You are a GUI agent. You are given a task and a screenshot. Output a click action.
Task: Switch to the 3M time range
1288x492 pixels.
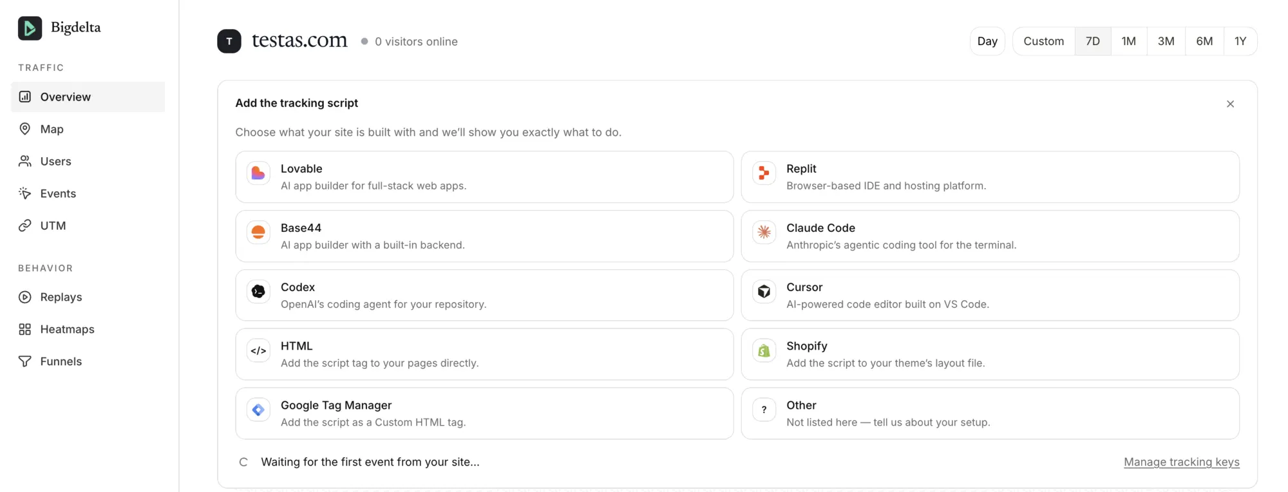coord(1166,41)
